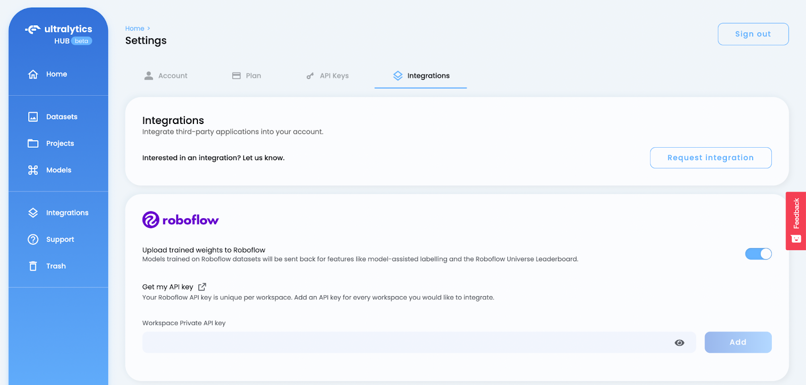Click the Integrations card heading
This screenshot has width=806, height=385.
coord(173,120)
